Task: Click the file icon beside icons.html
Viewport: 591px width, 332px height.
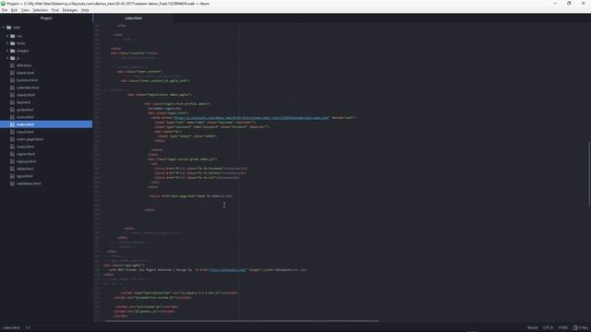Action: pos(12,117)
